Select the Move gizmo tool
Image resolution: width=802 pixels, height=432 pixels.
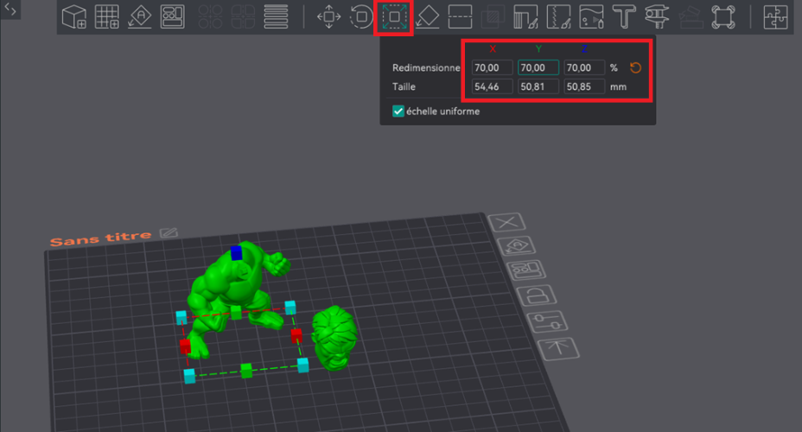click(x=329, y=17)
